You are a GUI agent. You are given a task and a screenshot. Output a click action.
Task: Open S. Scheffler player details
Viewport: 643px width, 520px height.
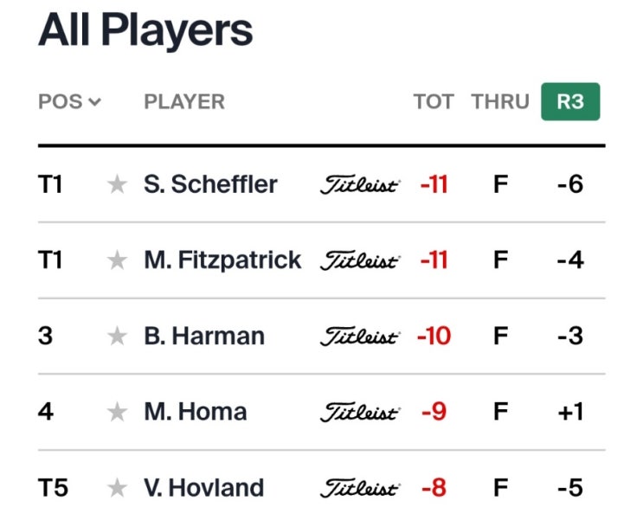[211, 184]
